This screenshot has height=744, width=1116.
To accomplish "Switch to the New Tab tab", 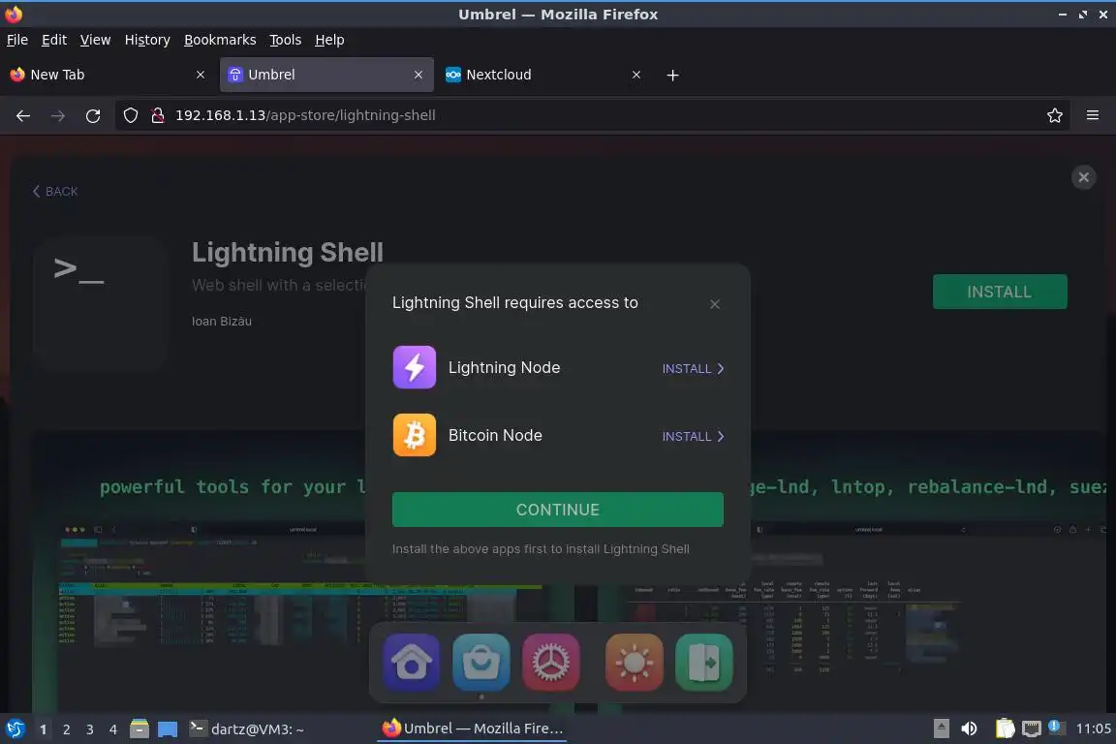I will pyautogui.click(x=108, y=75).
